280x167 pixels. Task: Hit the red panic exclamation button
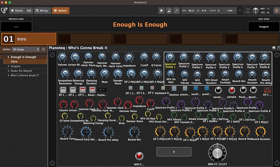[276, 11]
